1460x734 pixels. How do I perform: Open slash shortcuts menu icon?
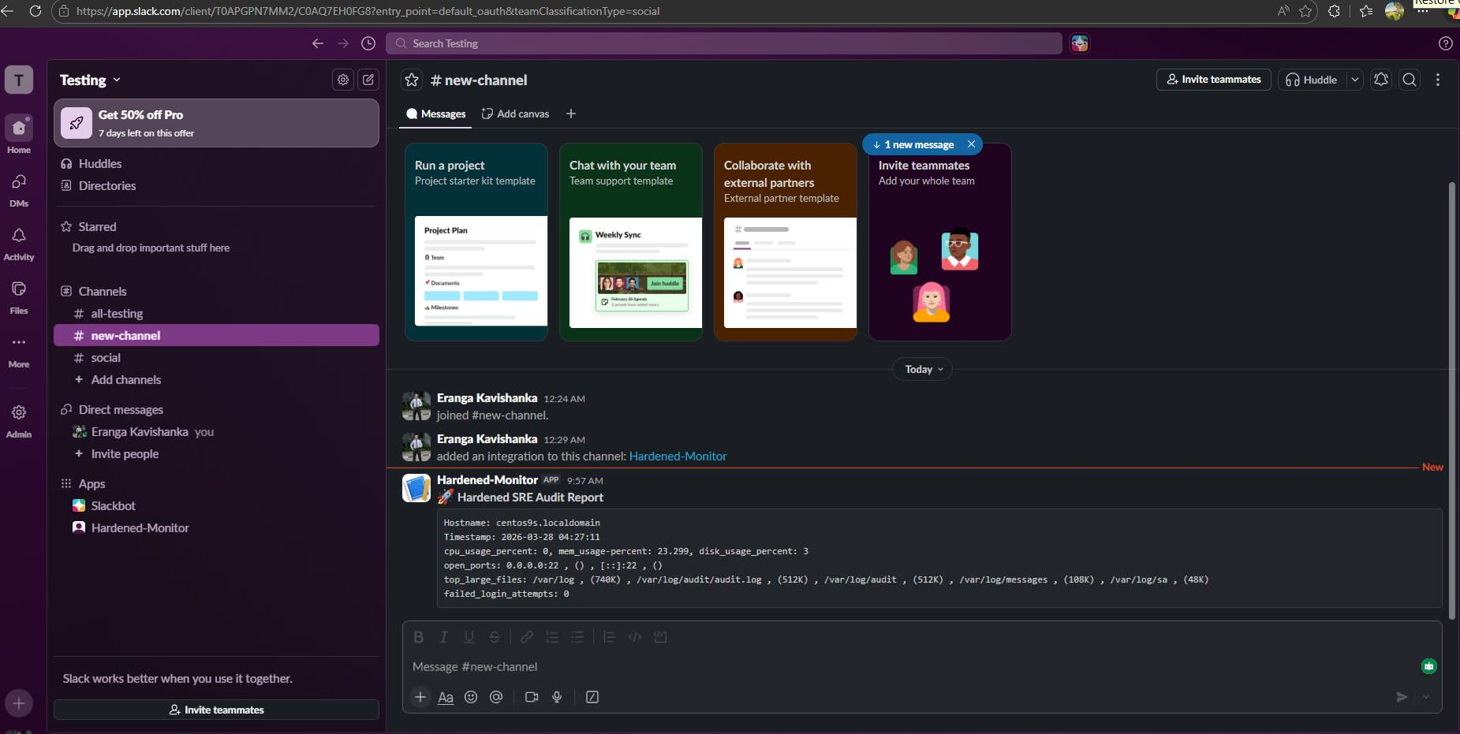click(592, 697)
